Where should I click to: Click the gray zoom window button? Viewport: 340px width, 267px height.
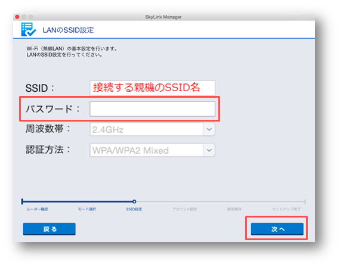pyautogui.click(x=31, y=17)
